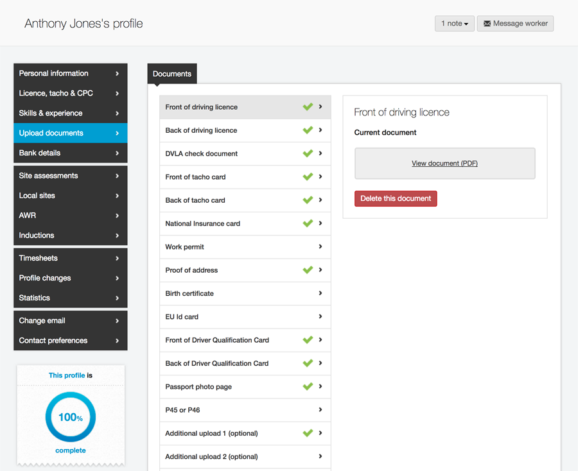The image size is (578, 471).
Task: Open Site assessments page
Action: click(71, 176)
